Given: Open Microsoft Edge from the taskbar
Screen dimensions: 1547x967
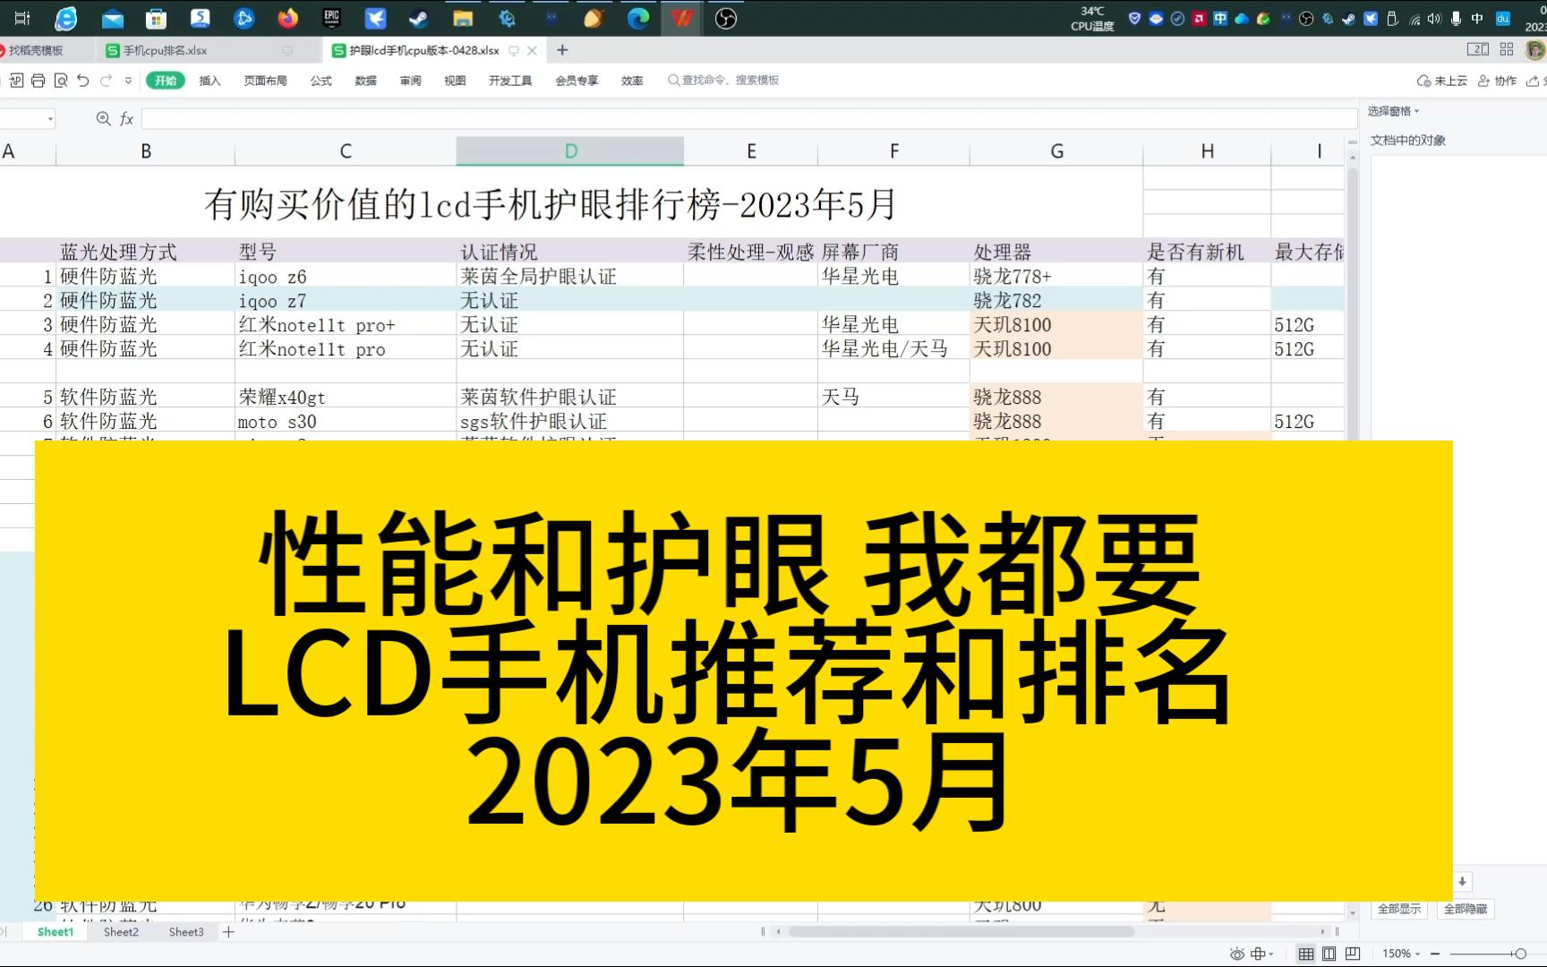Looking at the screenshot, I should point(638,18).
